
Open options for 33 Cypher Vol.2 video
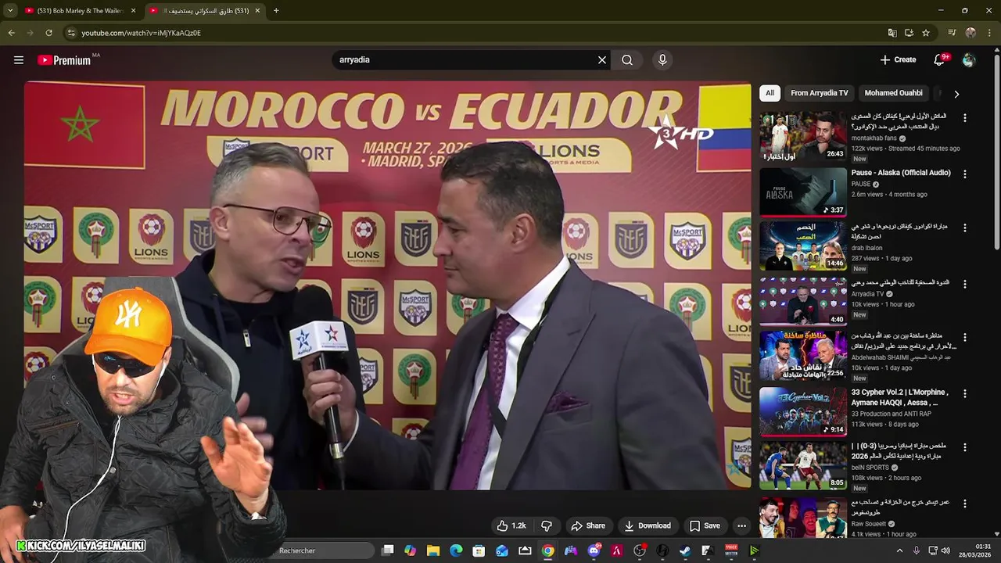pyautogui.click(x=964, y=393)
